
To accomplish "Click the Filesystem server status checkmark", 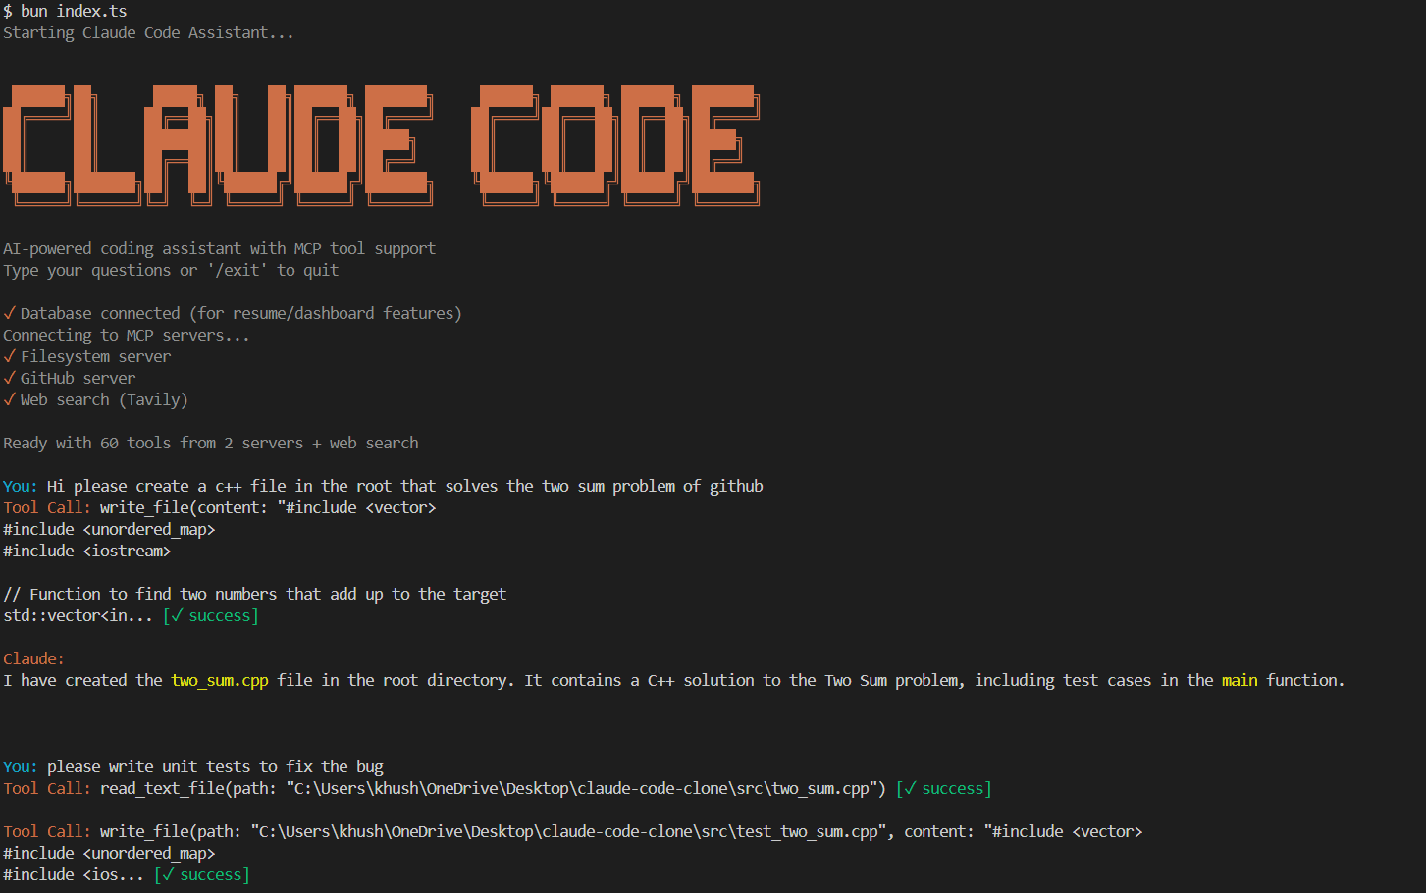I will point(8,355).
